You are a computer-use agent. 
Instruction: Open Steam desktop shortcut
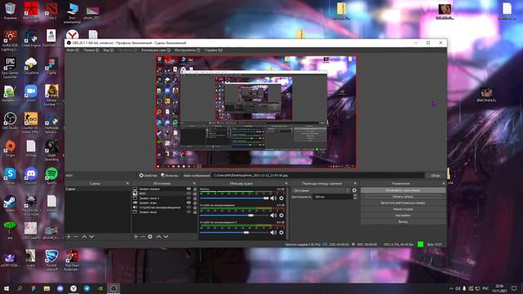pyautogui.click(x=10, y=203)
